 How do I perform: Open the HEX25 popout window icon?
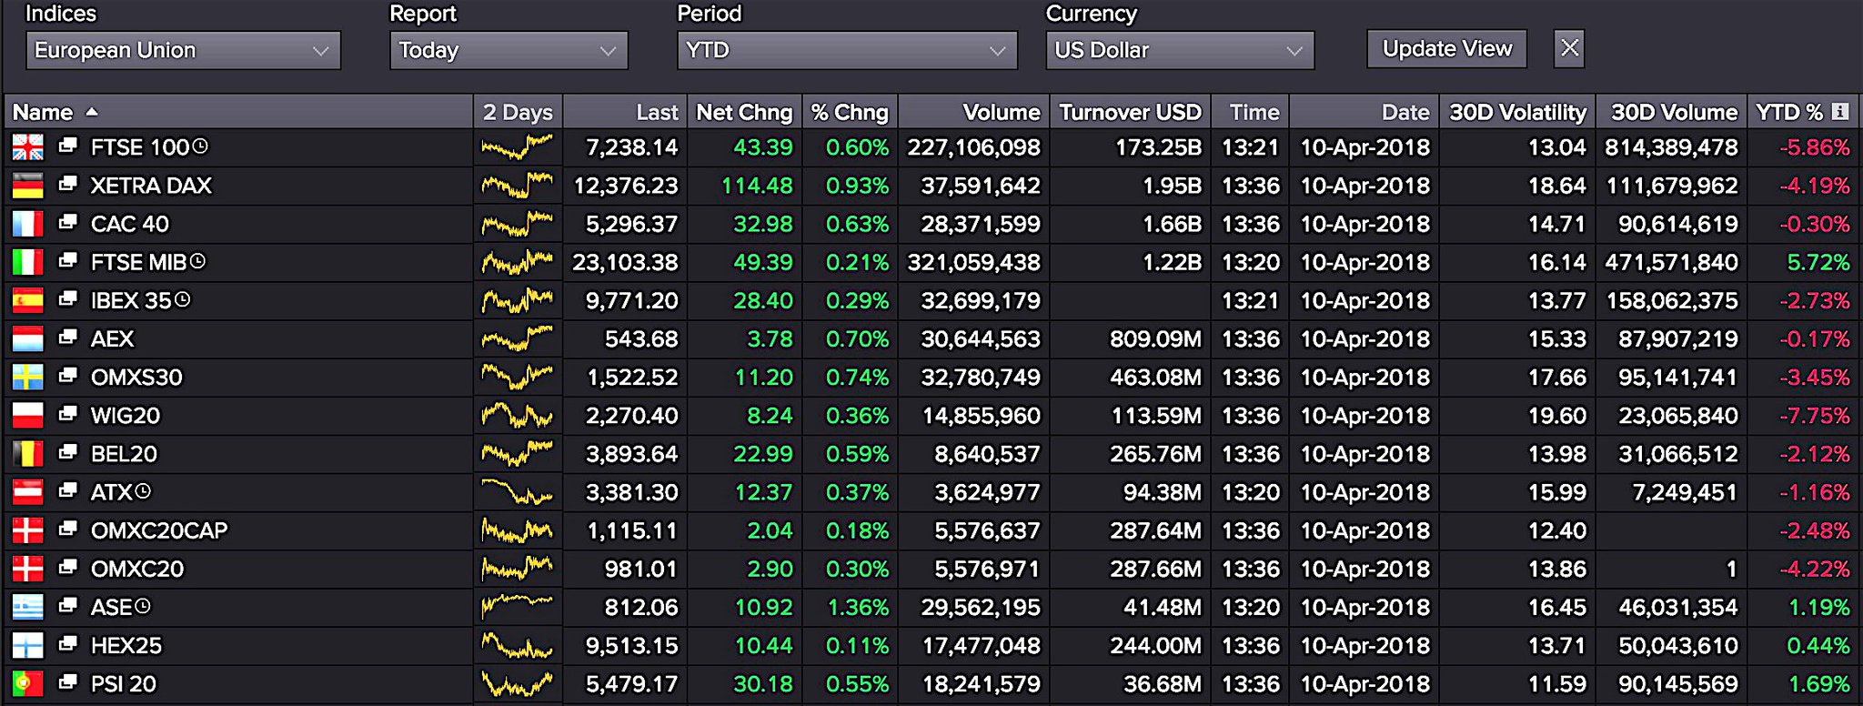[x=67, y=644]
